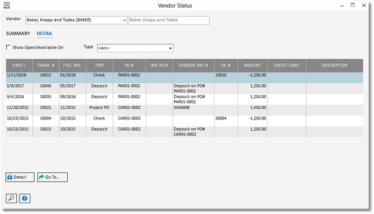Click transaction number 10035
The height and width of the screenshot is (214, 374).
coord(46,96)
